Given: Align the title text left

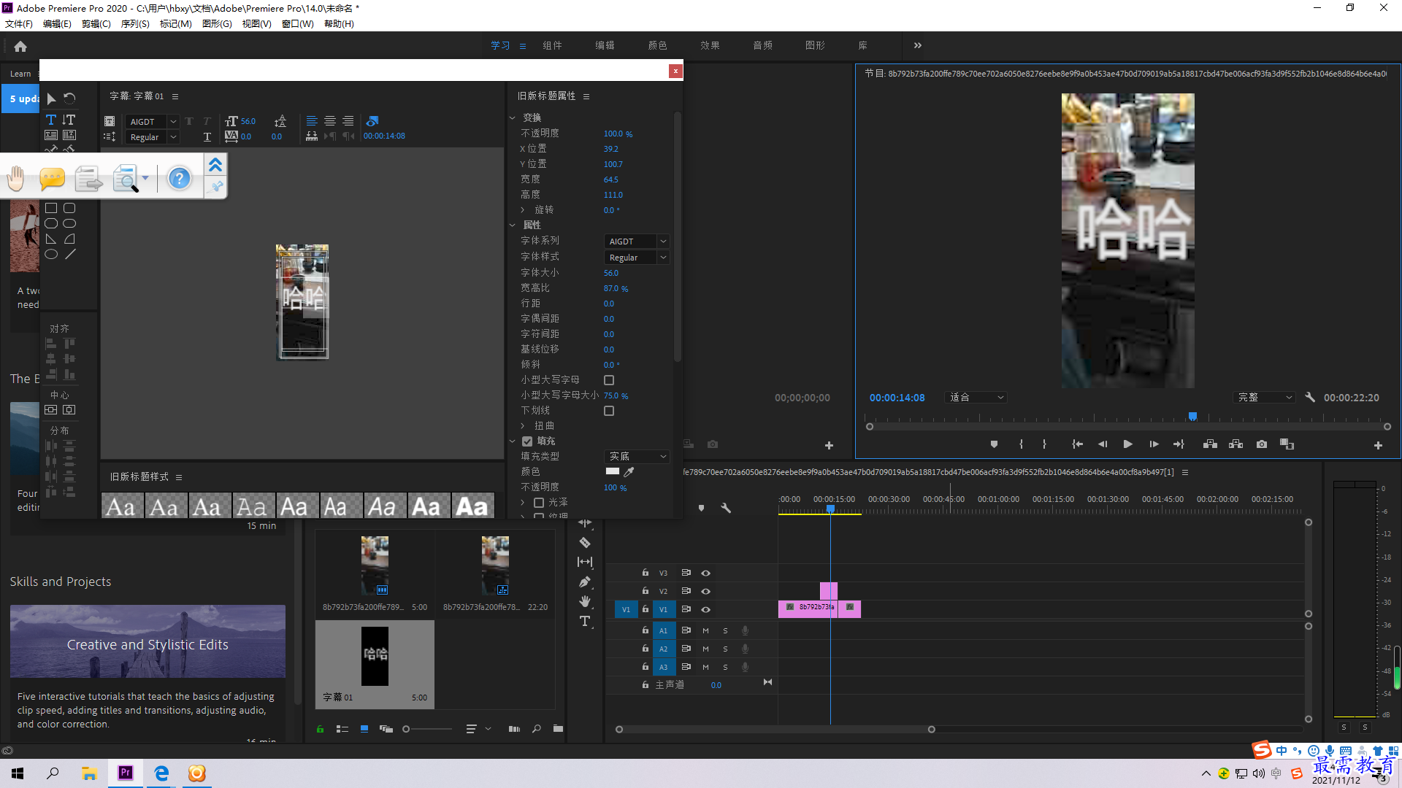Looking at the screenshot, I should tap(312, 121).
